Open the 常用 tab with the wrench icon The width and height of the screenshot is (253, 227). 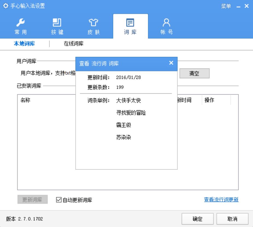[20, 26]
